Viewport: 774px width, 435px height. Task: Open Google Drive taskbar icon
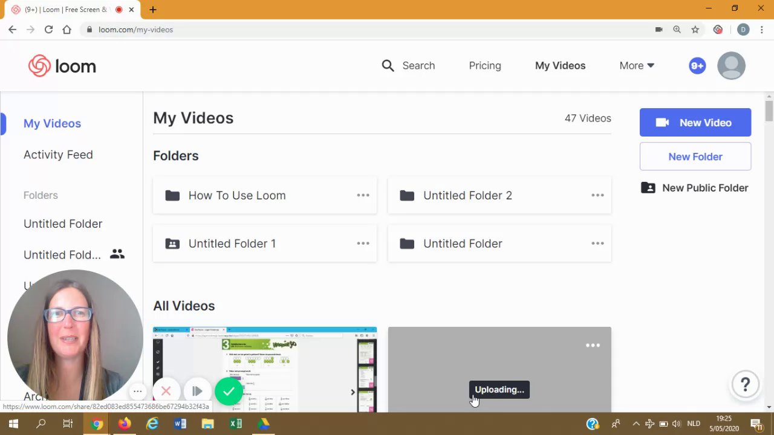point(263,424)
